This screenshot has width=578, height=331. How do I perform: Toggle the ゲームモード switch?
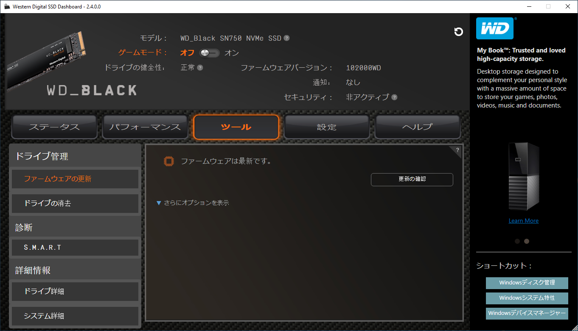[x=209, y=53]
